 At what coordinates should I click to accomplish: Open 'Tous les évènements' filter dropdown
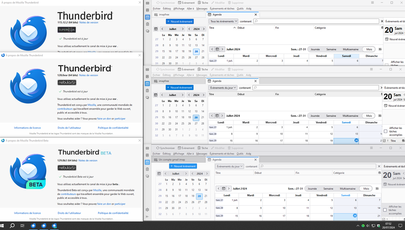(223, 21)
